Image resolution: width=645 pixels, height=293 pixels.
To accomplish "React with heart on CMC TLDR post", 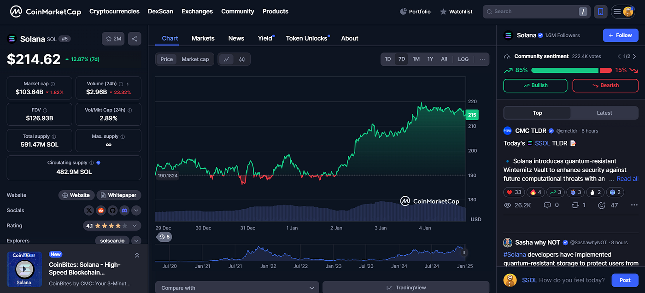I will (x=514, y=192).
